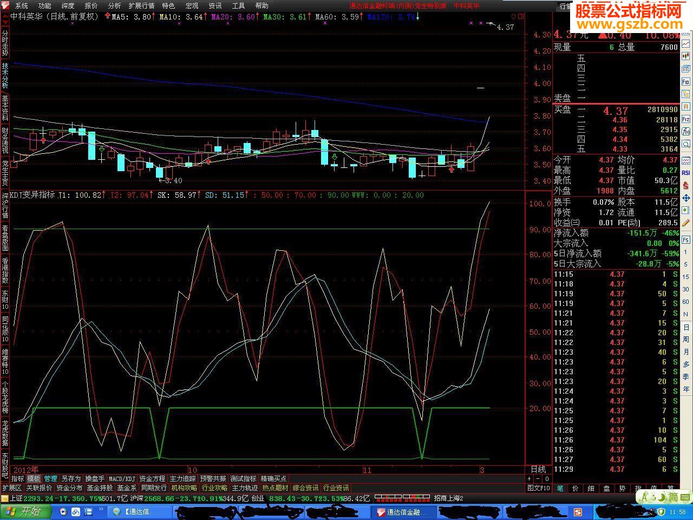The image size is (693, 520).
Task: Open the f(x) formula icon
Action: click(686, 132)
